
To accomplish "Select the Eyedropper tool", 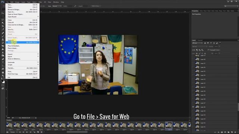I will pyautogui.click(x=3, y=29).
